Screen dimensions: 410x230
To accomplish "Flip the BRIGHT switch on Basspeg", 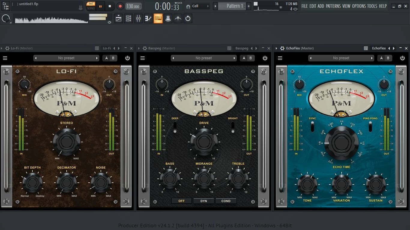I will pos(233,127).
